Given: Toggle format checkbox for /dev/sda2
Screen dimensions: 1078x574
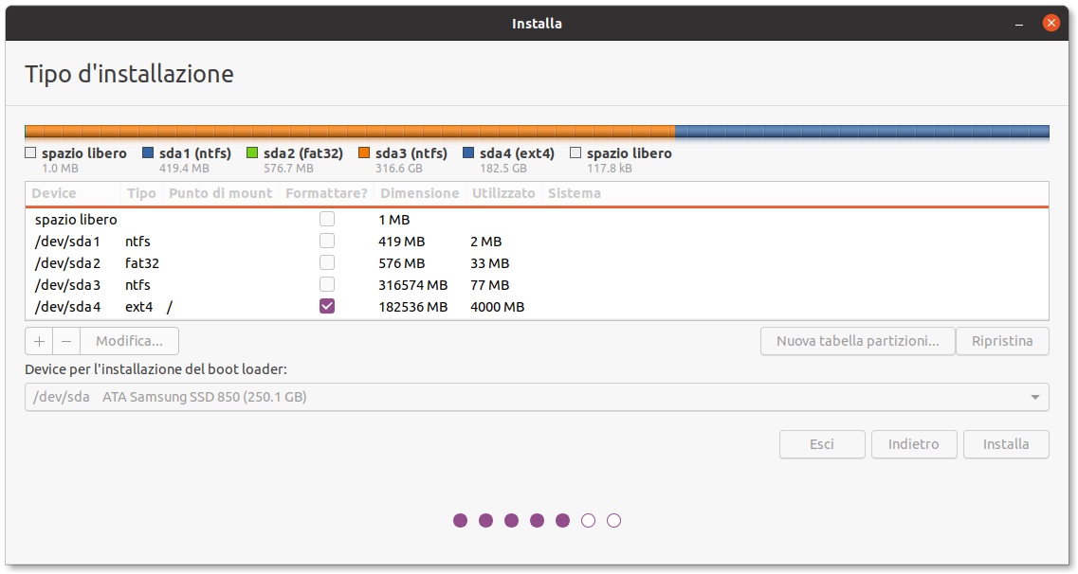Looking at the screenshot, I should (x=327, y=263).
